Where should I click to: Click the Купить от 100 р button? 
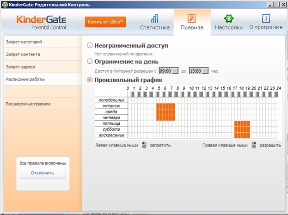pyautogui.click(x=105, y=22)
